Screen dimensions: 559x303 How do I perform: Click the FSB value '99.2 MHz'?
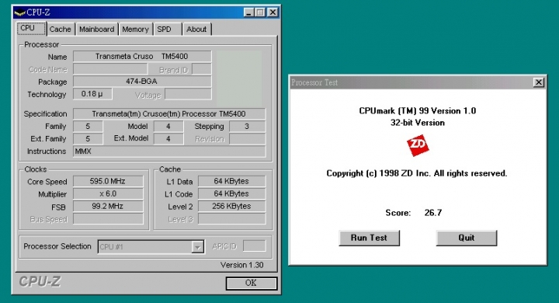point(108,207)
